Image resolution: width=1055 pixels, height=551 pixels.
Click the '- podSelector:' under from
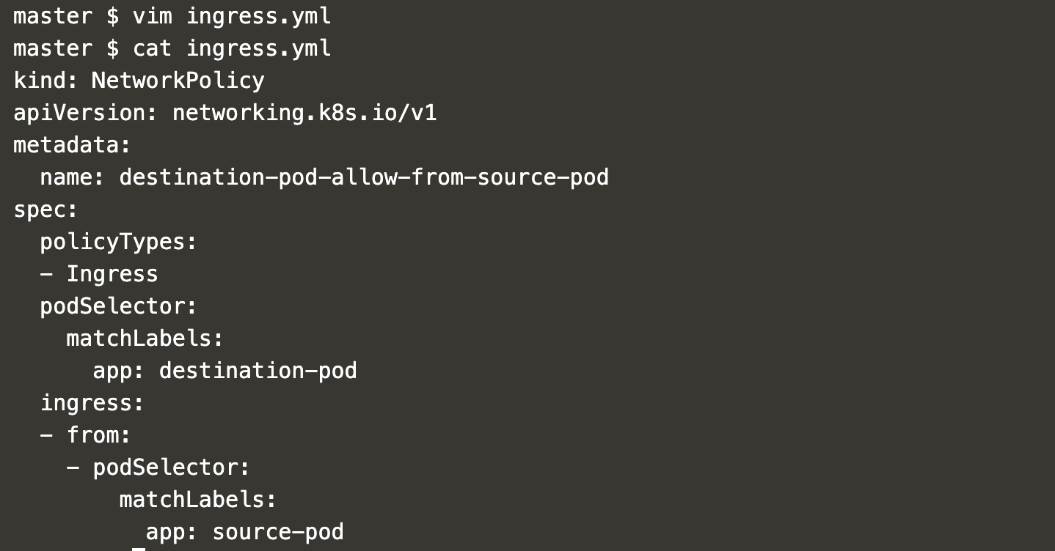158,467
